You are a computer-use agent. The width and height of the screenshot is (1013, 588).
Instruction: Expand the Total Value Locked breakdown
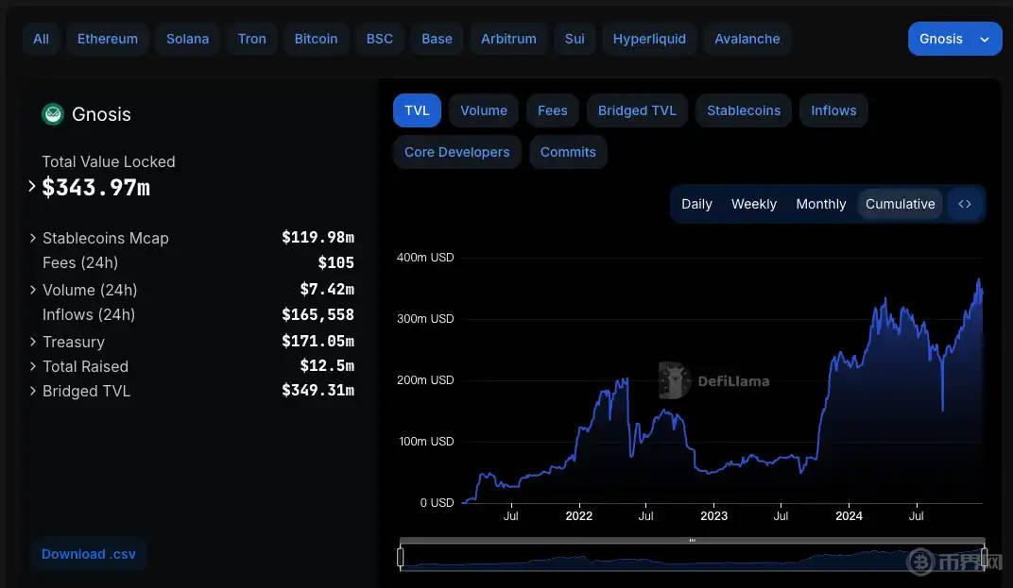33,187
